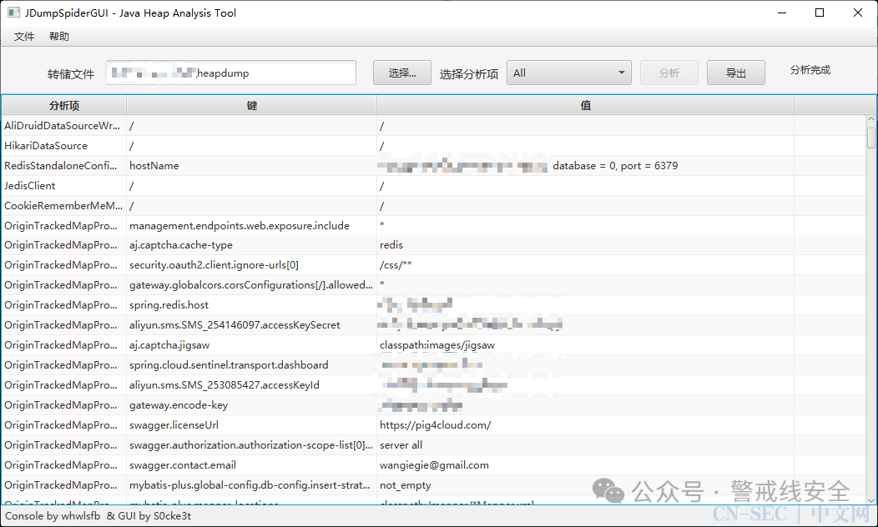Click spring.redis.host key cell

click(x=252, y=305)
